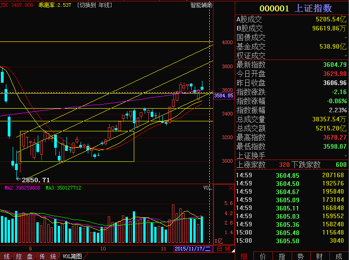Click the 上证指数 index title
Screen dimensions: 349x260
click(314, 8)
